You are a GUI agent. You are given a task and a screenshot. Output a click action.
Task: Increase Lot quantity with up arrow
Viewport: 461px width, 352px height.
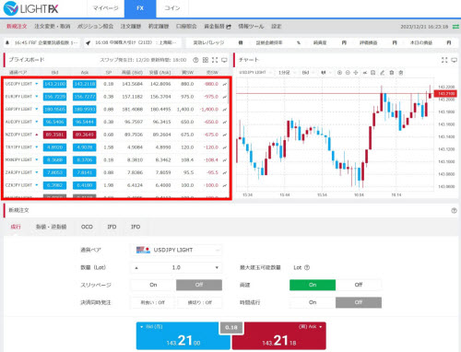[136, 268]
